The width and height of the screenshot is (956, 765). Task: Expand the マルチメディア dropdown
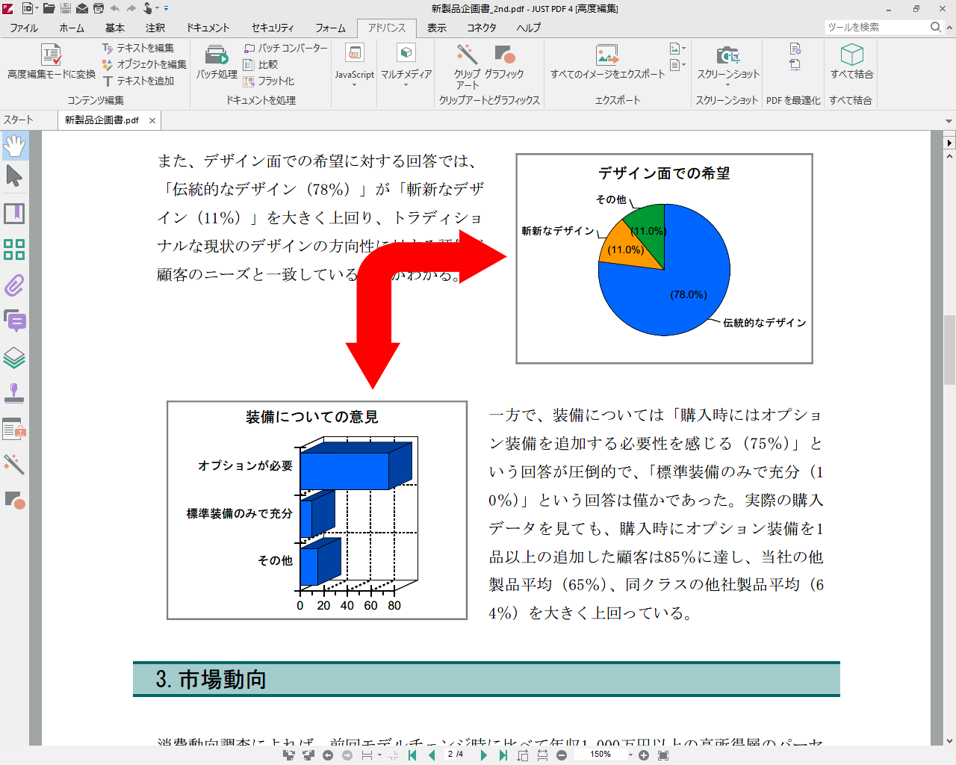pos(406,85)
